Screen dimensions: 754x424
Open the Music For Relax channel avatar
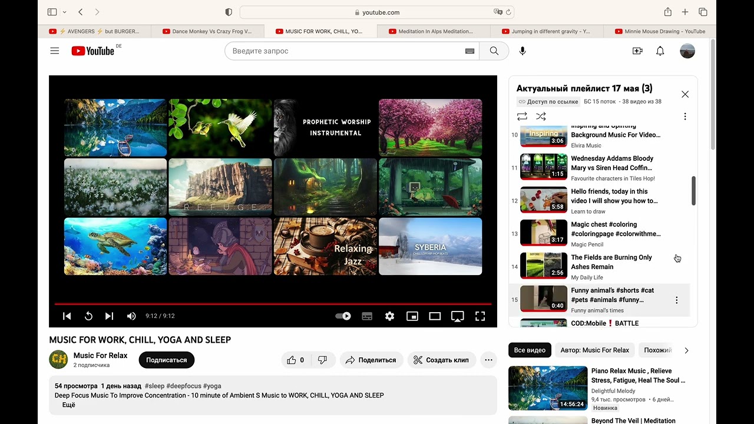(x=58, y=359)
